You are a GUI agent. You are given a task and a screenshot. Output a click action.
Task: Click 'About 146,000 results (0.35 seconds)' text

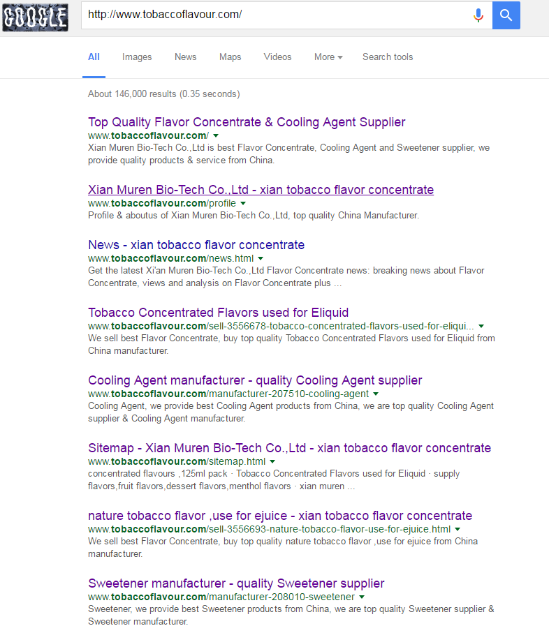pyautogui.click(x=164, y=94)
